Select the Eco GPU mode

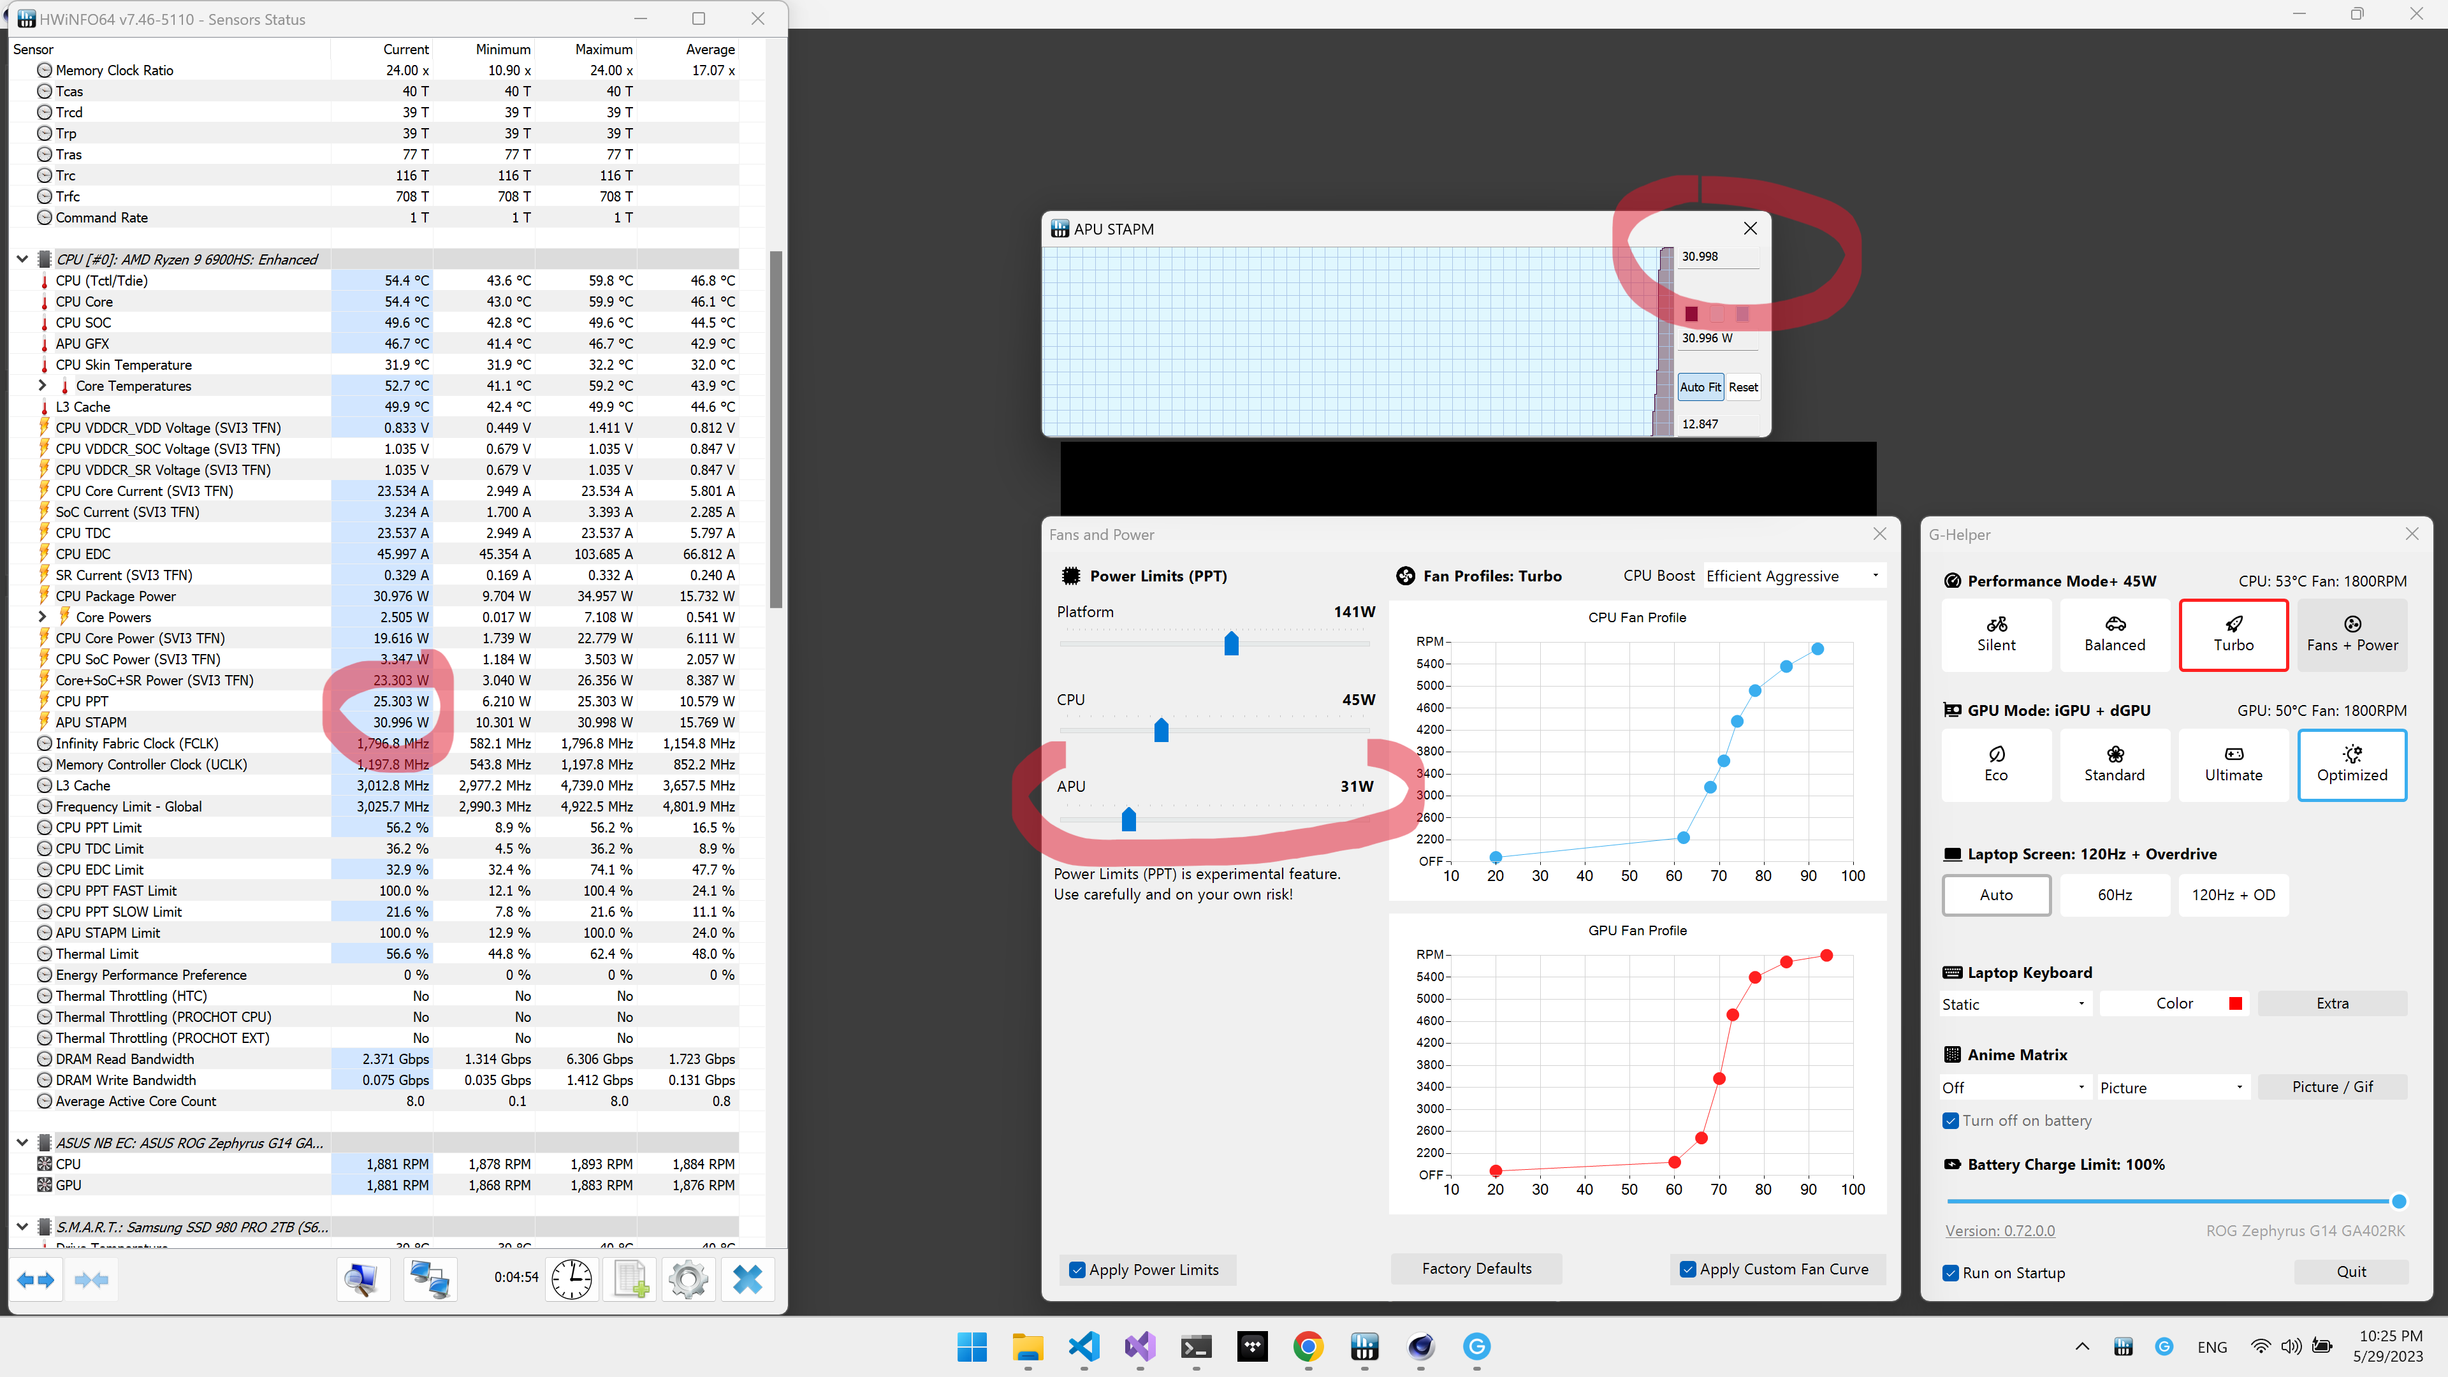tap(1995, 764)
